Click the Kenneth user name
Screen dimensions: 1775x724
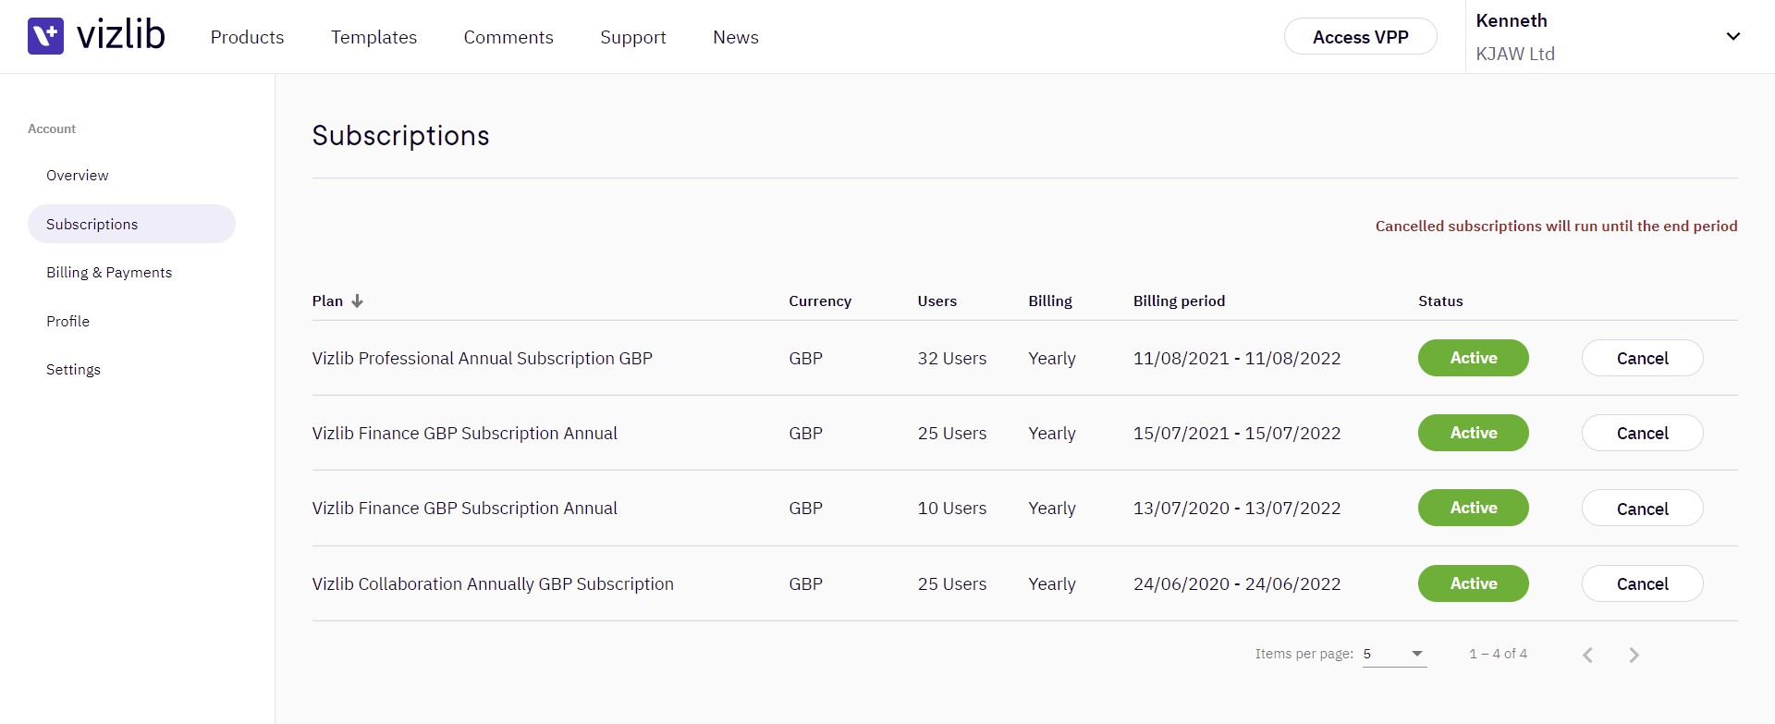pyautogui.click(x=1512, y=20)
